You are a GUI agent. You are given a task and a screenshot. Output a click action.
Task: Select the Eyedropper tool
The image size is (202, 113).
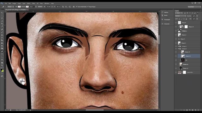[2, 26]
